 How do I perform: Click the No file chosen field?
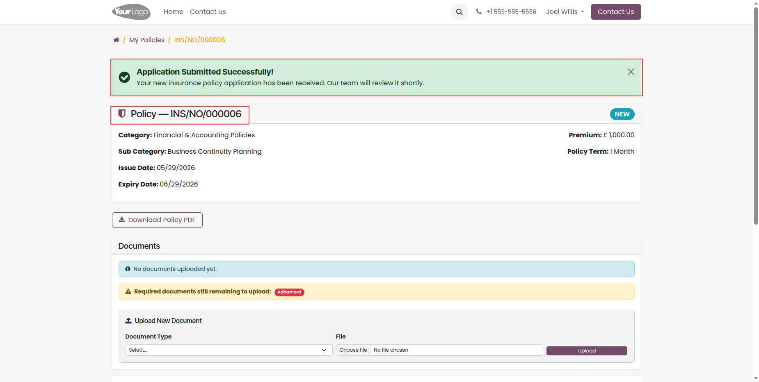pos(456,350)
